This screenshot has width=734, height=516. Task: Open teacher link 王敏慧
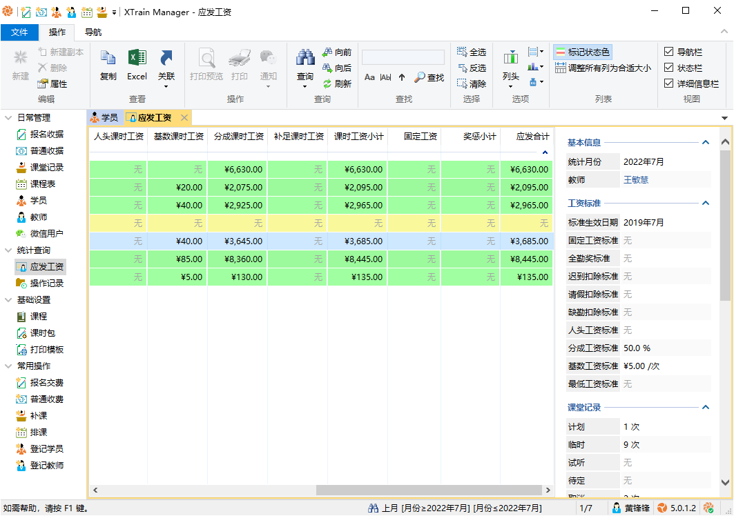tap(636, 179)
